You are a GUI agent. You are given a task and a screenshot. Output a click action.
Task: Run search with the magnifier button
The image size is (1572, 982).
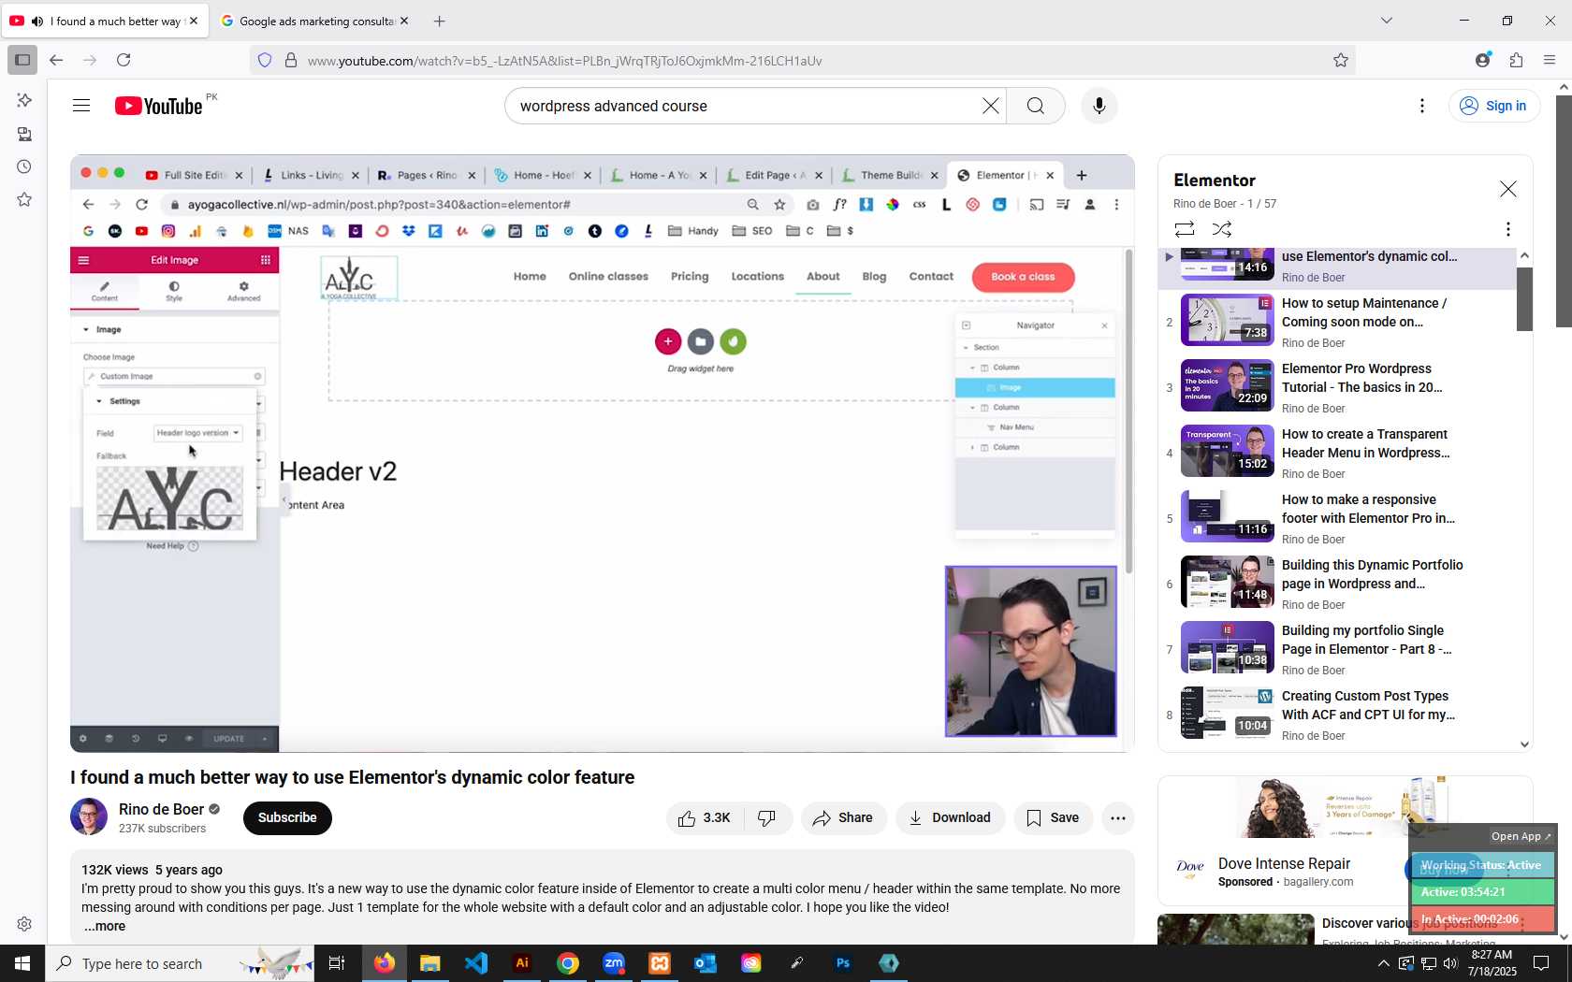[1035, 106]
